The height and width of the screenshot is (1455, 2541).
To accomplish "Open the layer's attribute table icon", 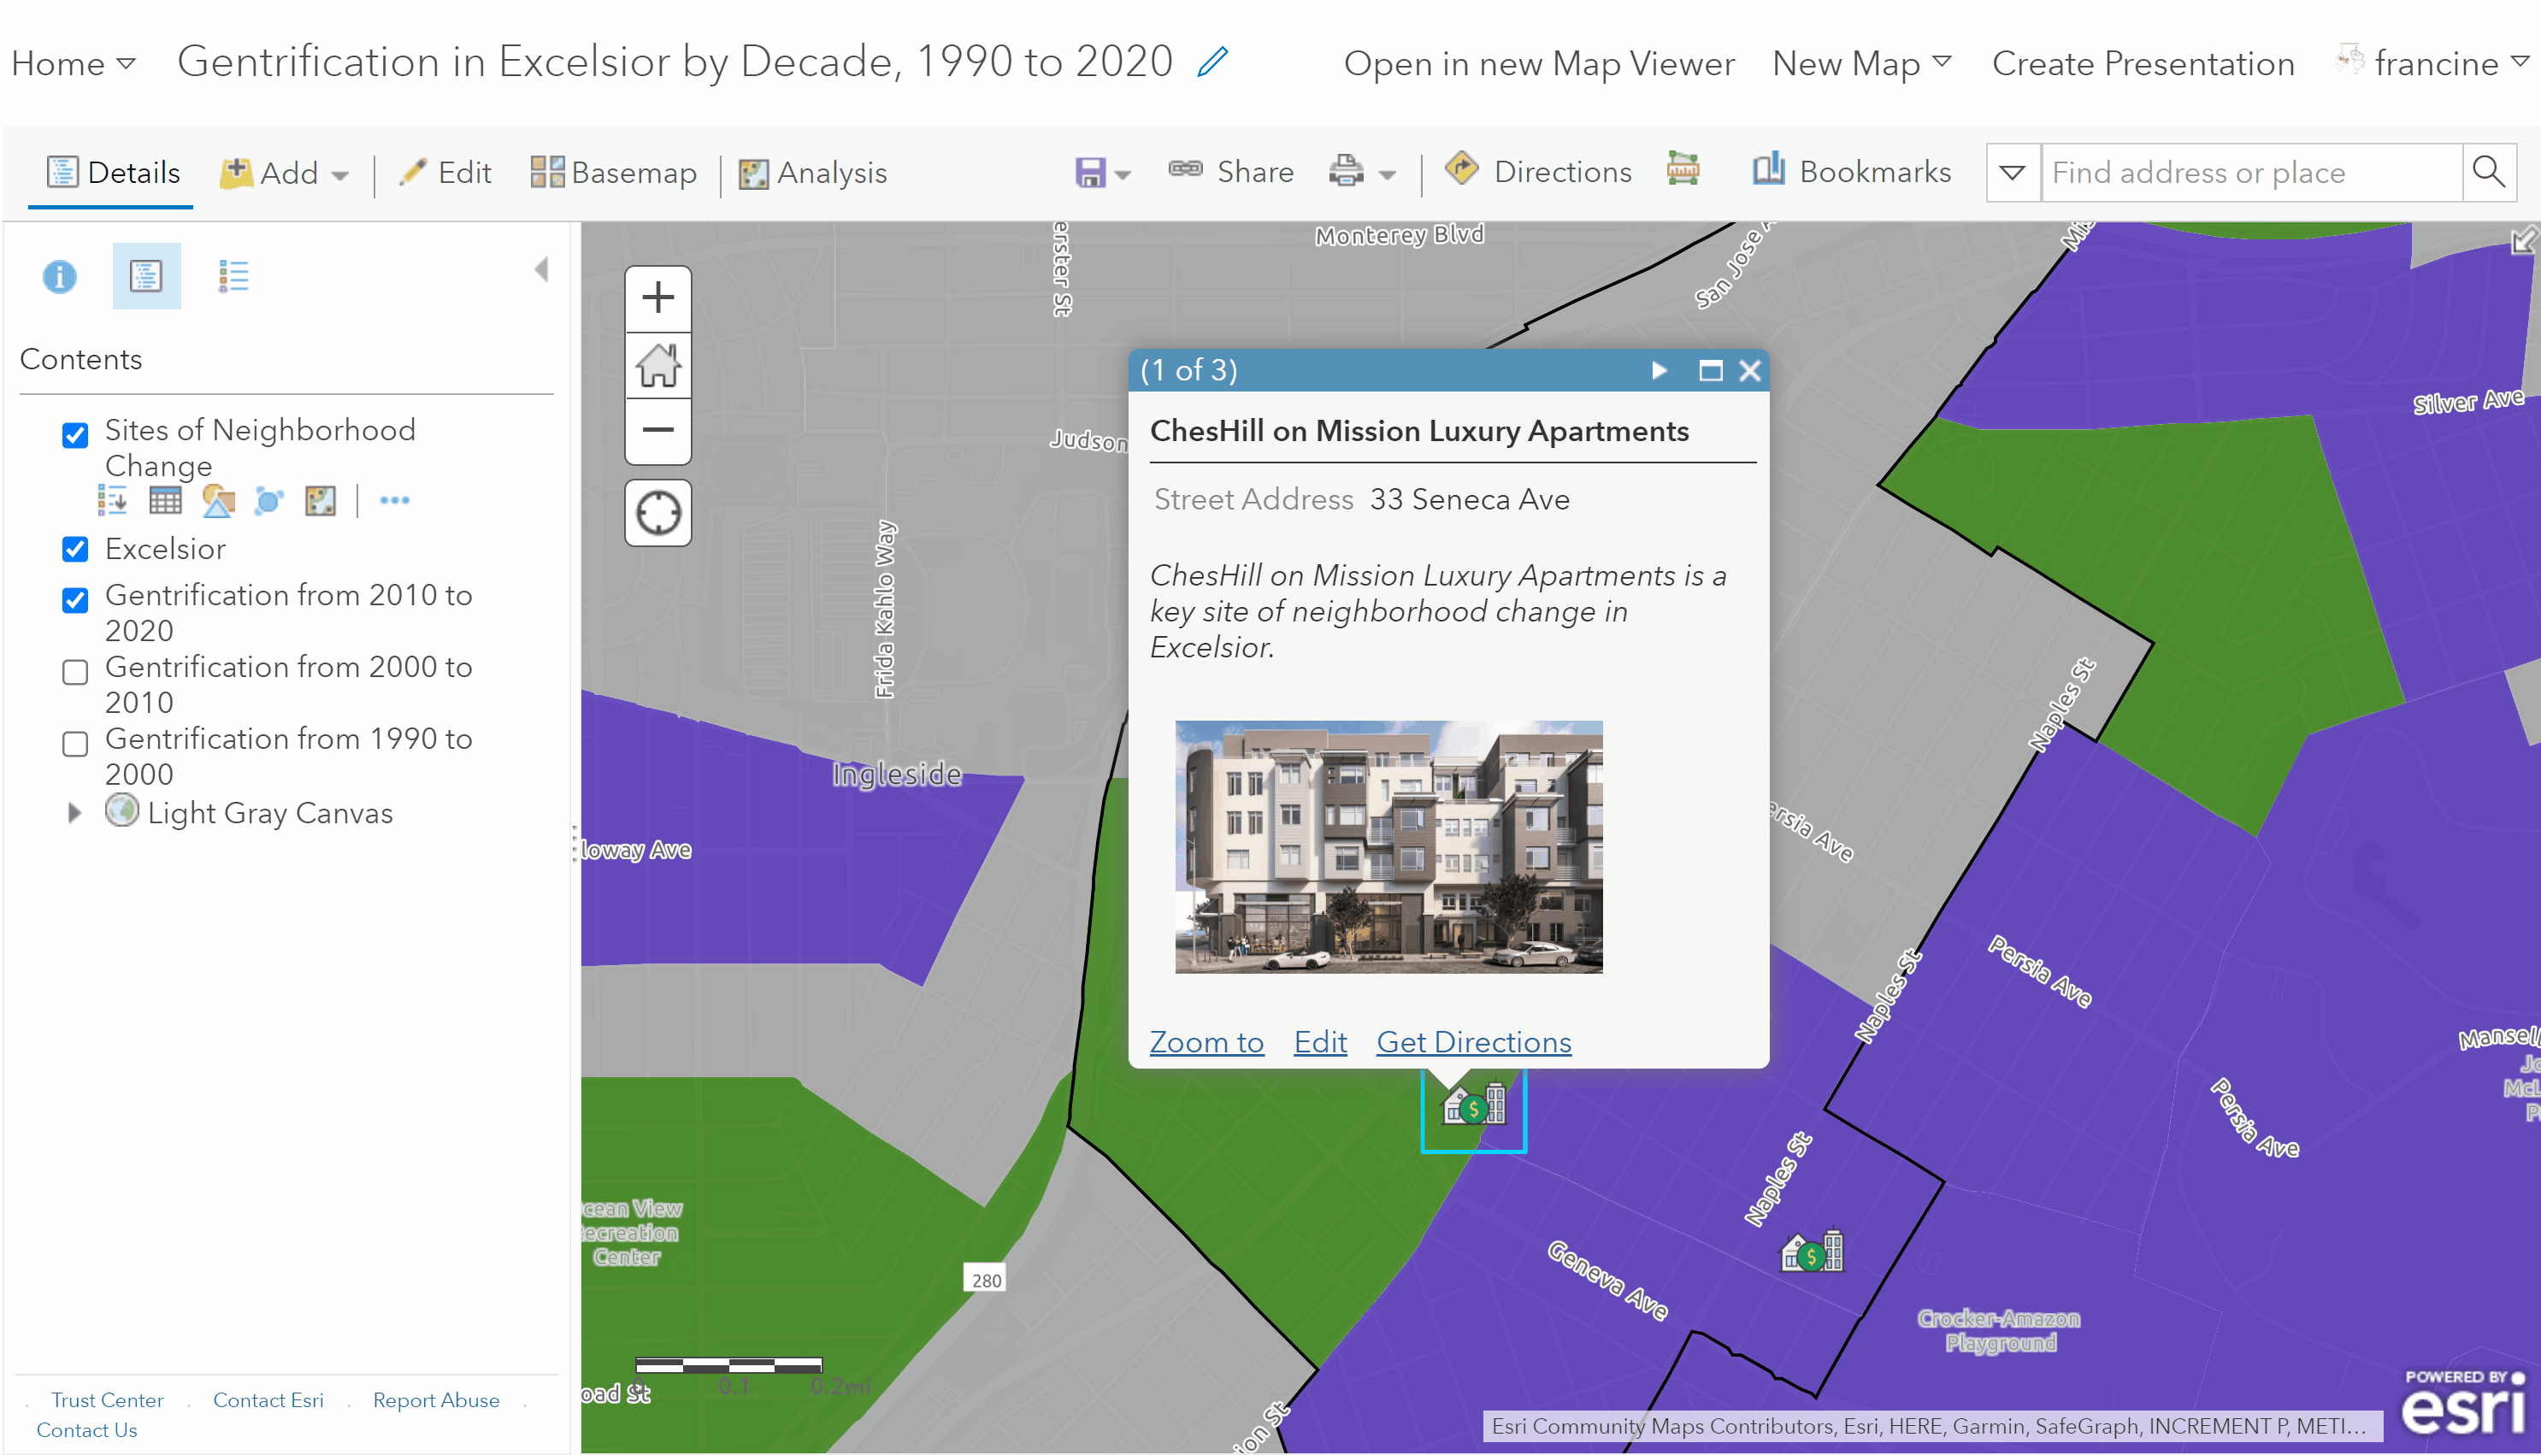I will [x=165, y=501].
